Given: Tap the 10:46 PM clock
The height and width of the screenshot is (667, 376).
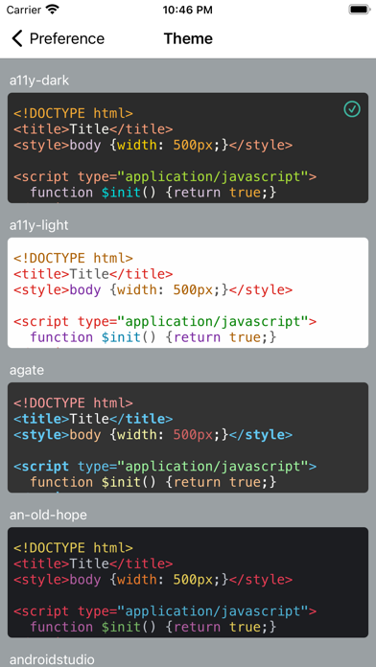Looking at the screenshot, I should tap(188, 10).
